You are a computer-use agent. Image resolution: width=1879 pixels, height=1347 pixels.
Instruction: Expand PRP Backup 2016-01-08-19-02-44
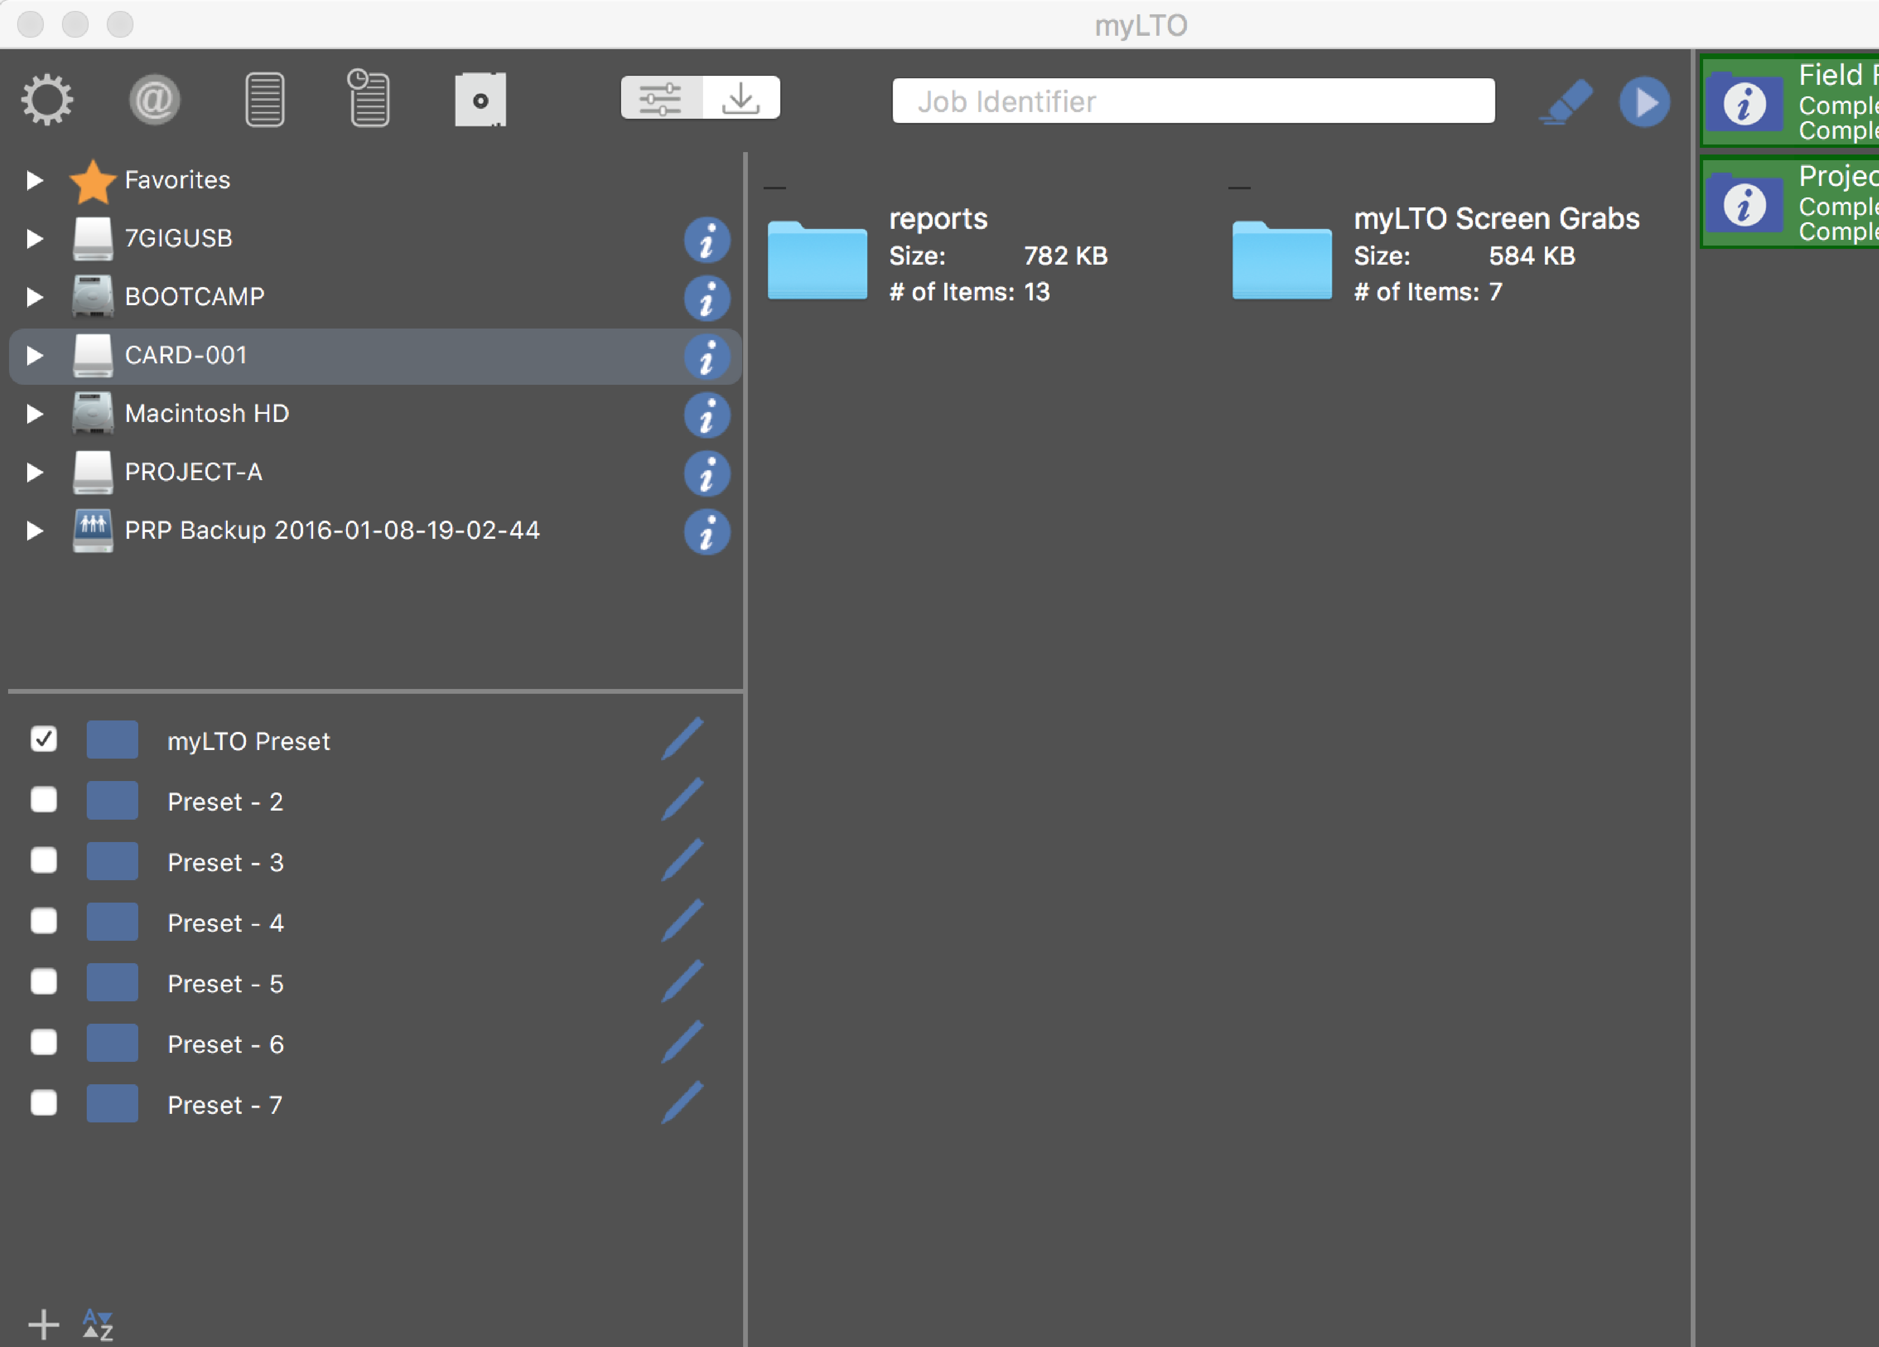click(35, 531)
